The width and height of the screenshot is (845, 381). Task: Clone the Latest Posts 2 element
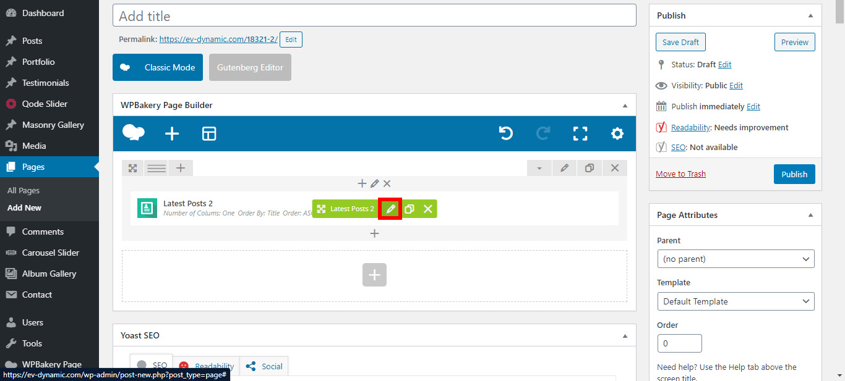click(409, 209)
